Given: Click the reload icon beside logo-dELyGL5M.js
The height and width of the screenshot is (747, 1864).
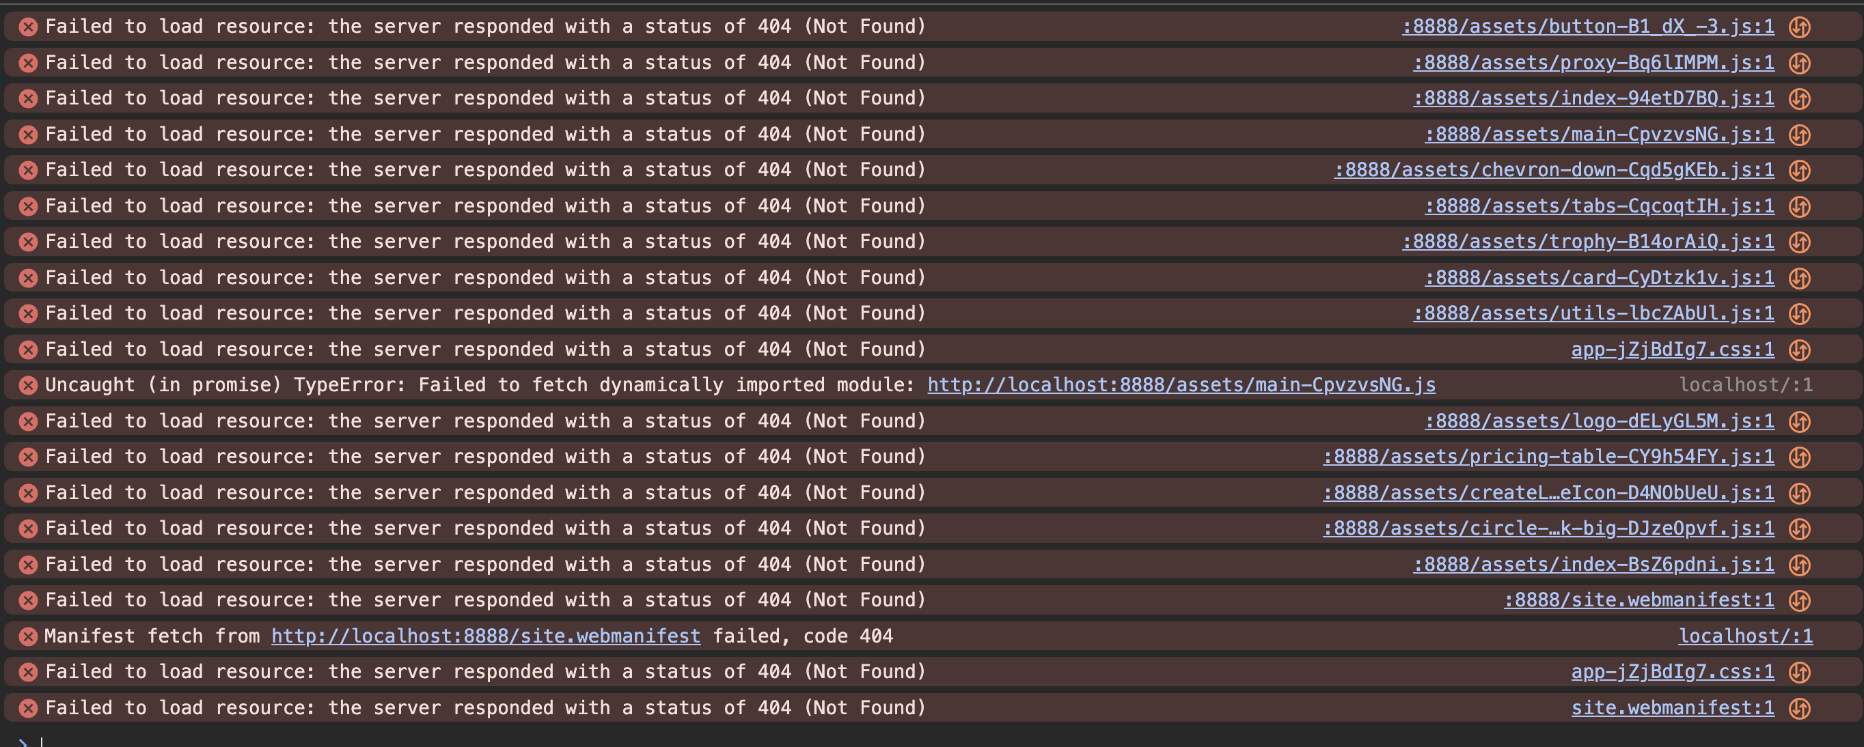Looking at the screenshot, I should [1800, 421].
